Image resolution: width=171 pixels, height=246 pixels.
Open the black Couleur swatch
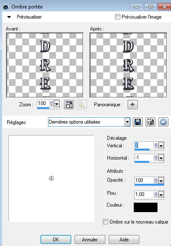click(x=146, y=207)
